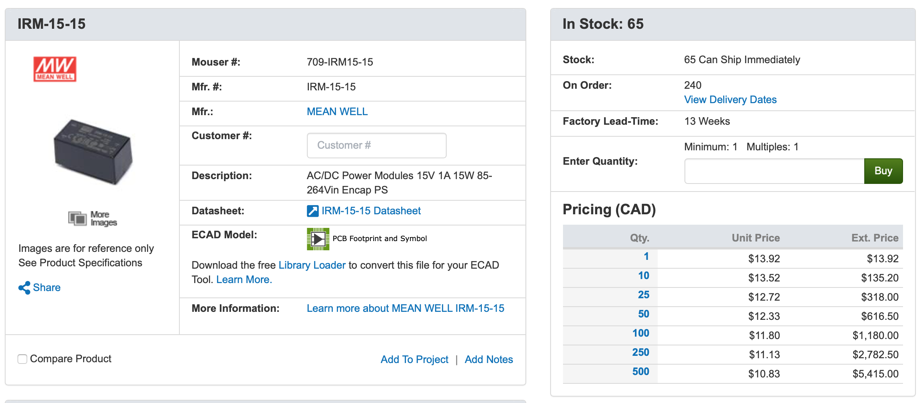
Task: Click extended price $318.00
Action: pos(879,297)
